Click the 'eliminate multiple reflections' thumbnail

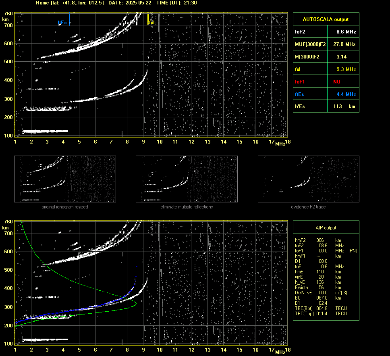coord(187,179)
